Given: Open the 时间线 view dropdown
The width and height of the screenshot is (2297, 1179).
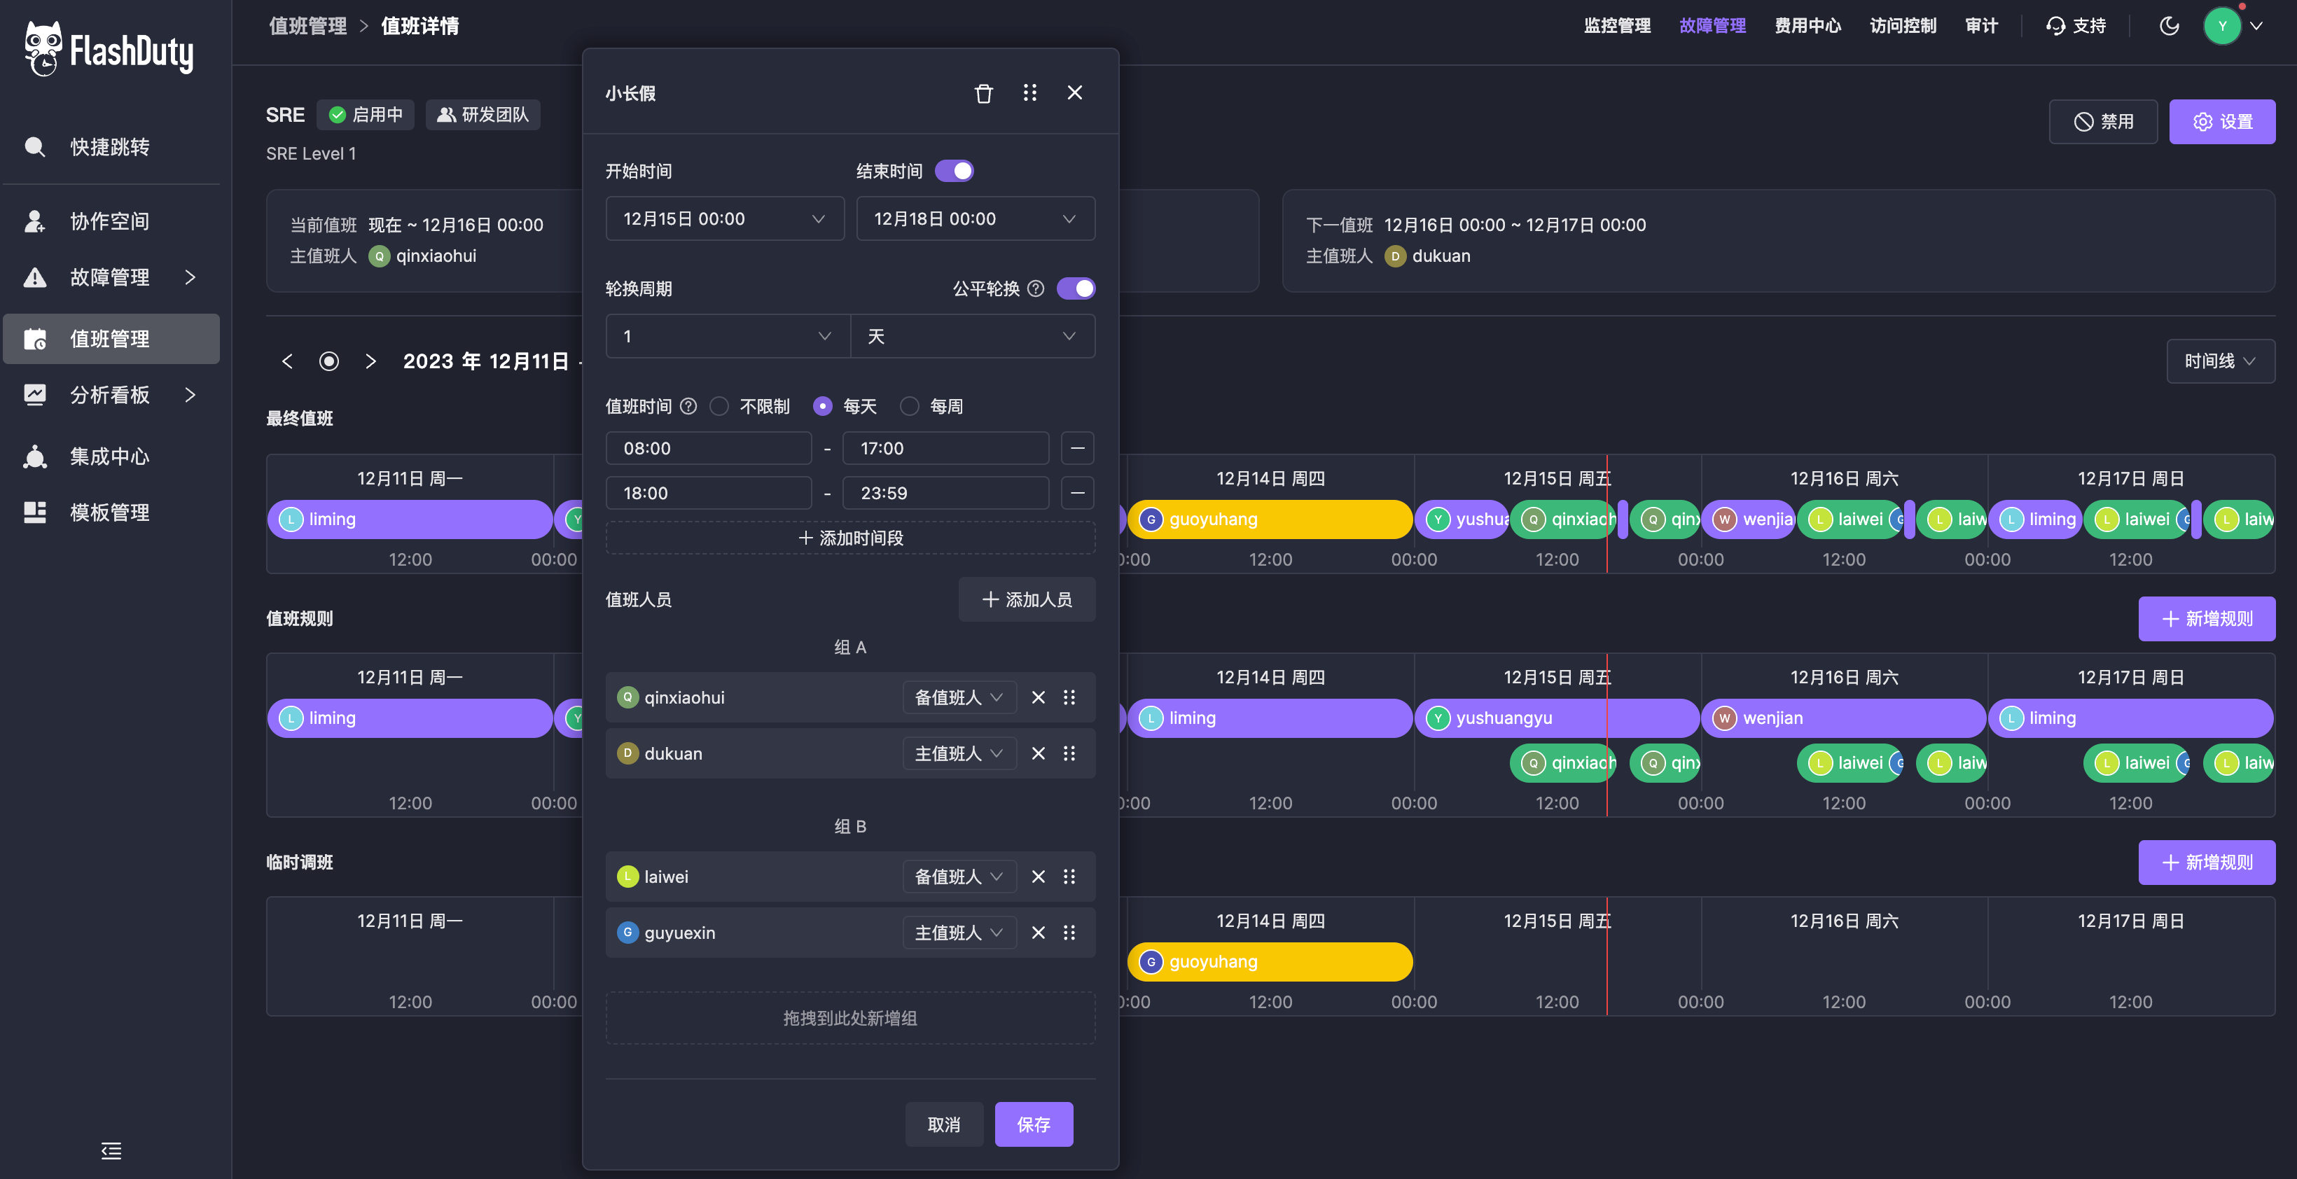Looking at the screenshot, I should point(2219,362).
